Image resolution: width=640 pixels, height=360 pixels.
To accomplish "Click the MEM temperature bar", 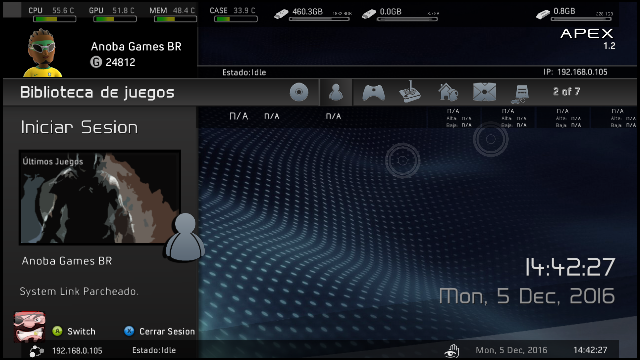I will pos(176,19).
